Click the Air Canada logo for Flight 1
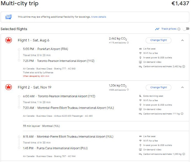The image size is (191, 162). (8, 40)
